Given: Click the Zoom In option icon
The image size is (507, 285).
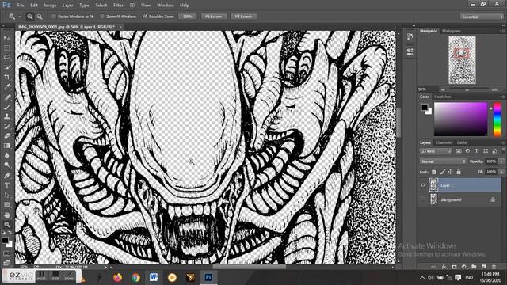Looking at the screenshot, I should tap(30, 17).
